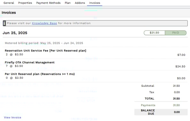Click quantity '7 @ $3.50' text

pos(14,66)
